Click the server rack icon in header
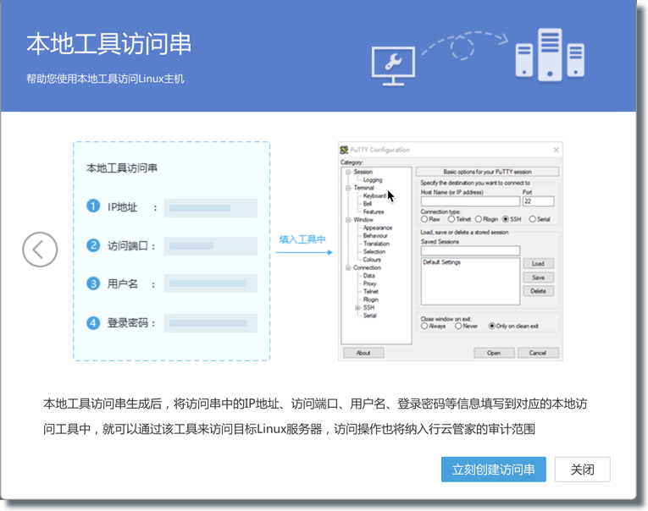 point(550,53)
